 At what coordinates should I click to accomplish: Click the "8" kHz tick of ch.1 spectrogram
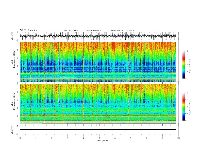[18, 50]
